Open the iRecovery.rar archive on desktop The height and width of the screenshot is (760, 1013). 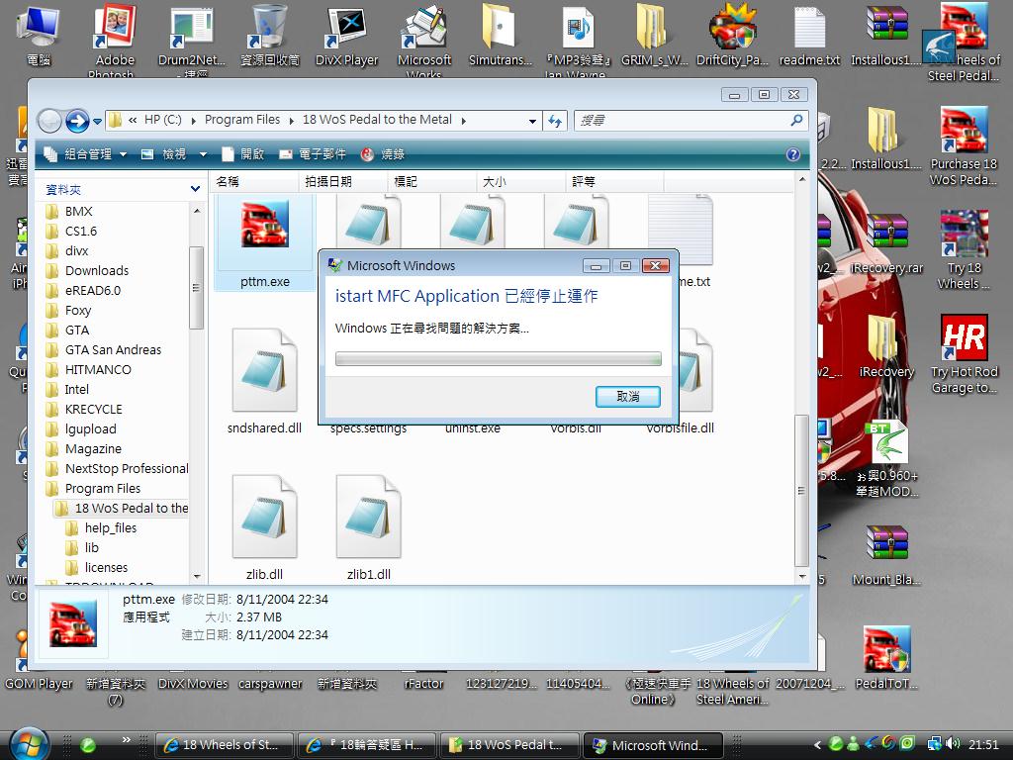click(x=887, y=237)
